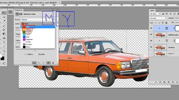Screen dimensions: 179x100
Task: Click the background color swatch
Action: [x=3, y=58]
